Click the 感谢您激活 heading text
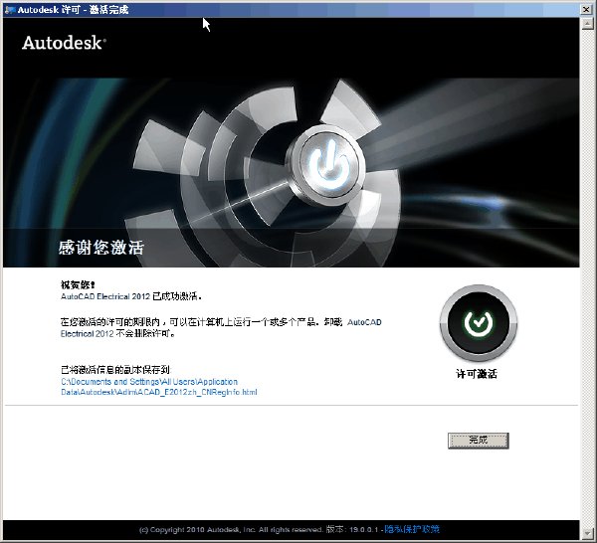This screenshot has height=543, width=597. tap(101, 248)
